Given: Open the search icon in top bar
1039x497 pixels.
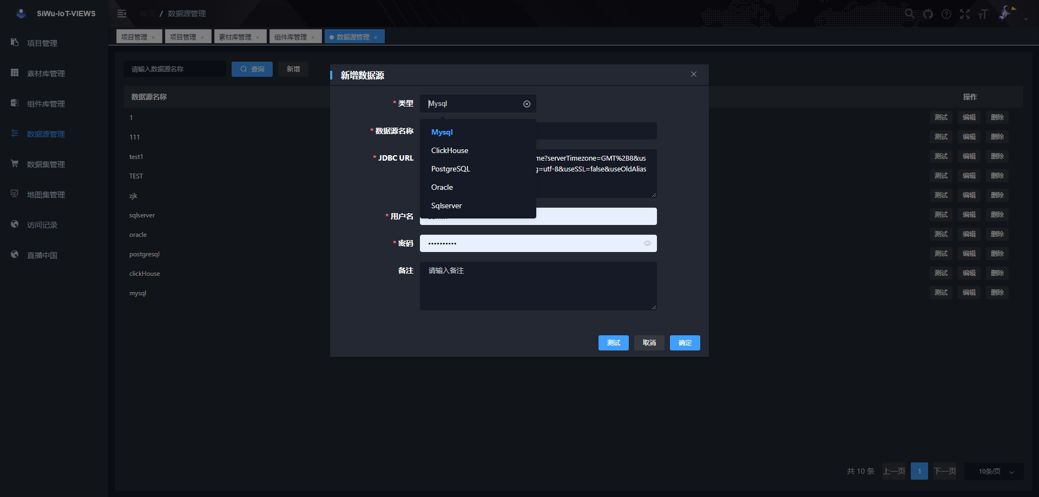Looking at the screenshot, I should [x=910, y=14].
